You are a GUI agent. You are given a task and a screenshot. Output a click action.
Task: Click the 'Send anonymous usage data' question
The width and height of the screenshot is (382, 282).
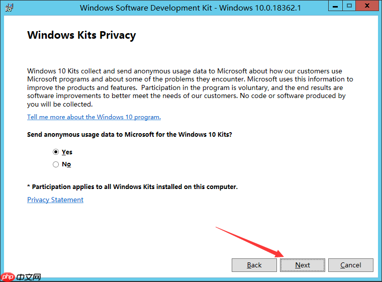129,135
